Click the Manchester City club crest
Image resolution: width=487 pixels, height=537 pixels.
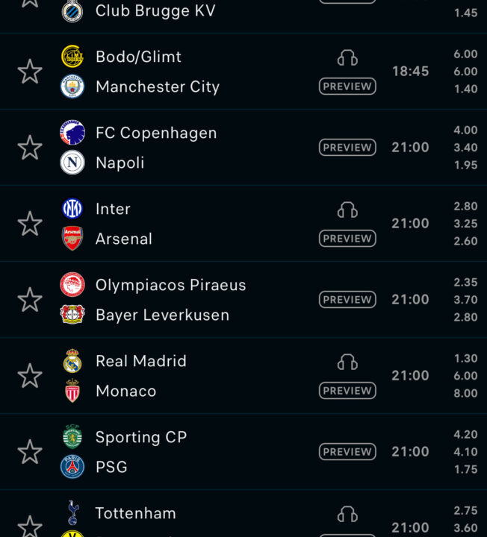[72, 87]
